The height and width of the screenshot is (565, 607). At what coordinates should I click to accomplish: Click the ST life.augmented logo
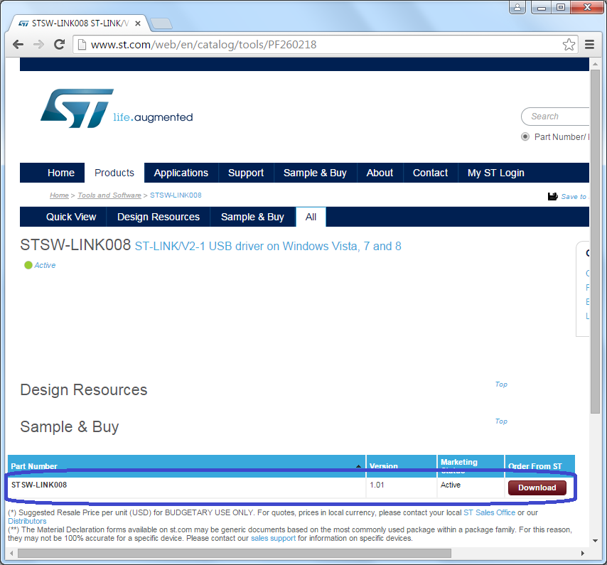click(116, 108)
